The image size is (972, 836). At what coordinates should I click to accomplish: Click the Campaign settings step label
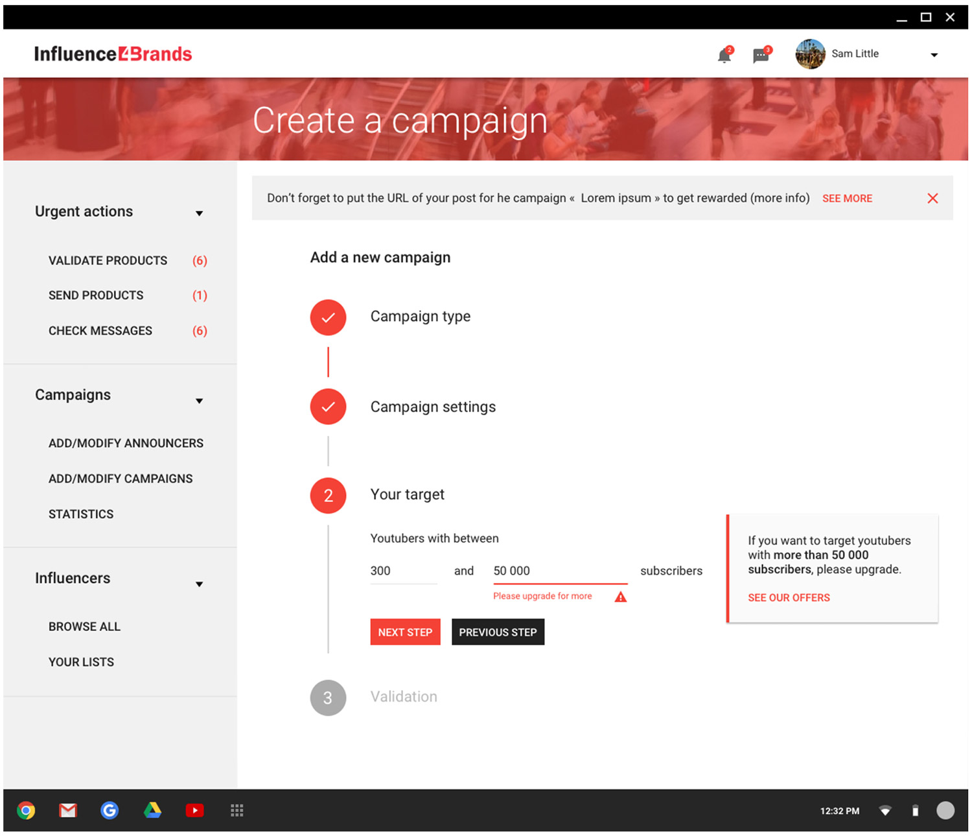[x=433, y=407]
